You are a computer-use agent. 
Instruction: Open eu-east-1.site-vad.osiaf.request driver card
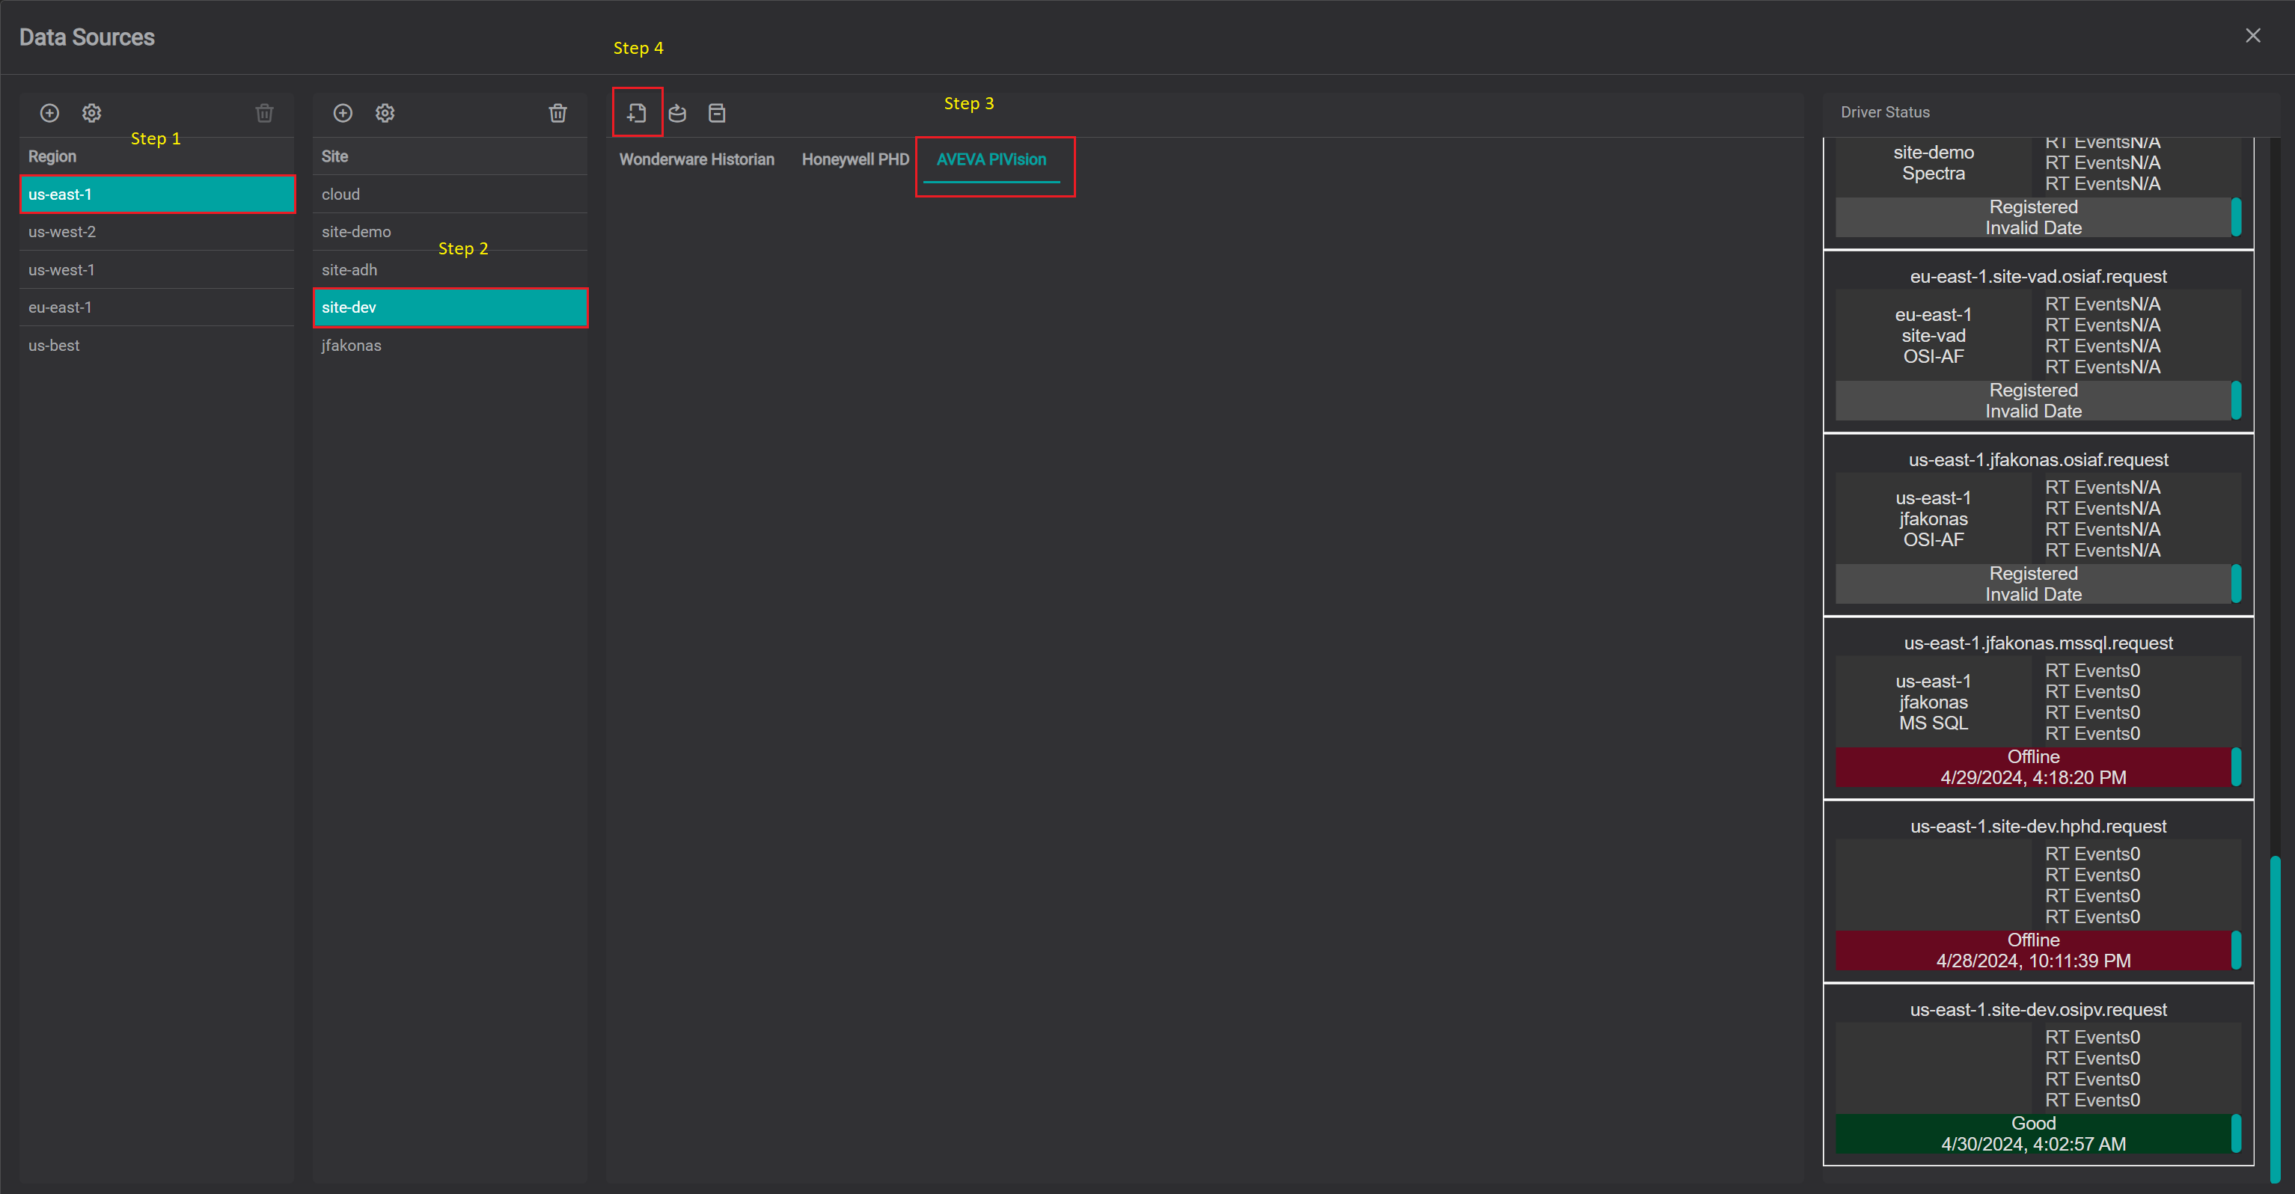coord(2038,342)
